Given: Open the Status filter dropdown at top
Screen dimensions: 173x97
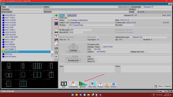Looking at the screenshot, I should [x=51, y=7].
